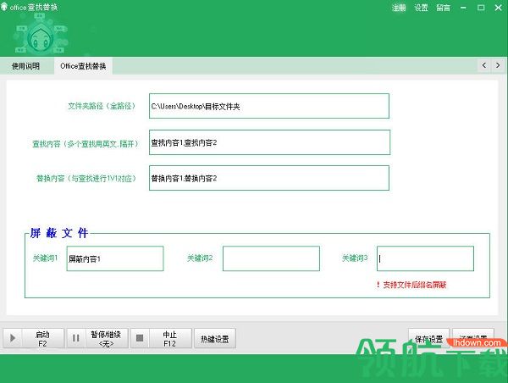This screenshot has width=508, height=383.
Task: Click the pause icon beside 暂停/继续
Action: (76, 338)
